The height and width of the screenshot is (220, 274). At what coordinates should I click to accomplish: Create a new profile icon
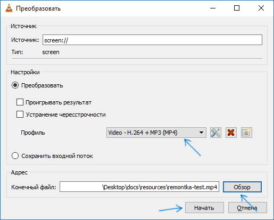[246, 133]
